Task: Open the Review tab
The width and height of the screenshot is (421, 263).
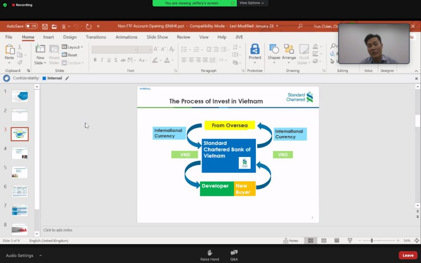Action: (x=183, y=37)
